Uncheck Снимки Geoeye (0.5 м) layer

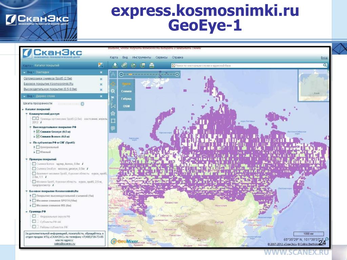(38, 132)
